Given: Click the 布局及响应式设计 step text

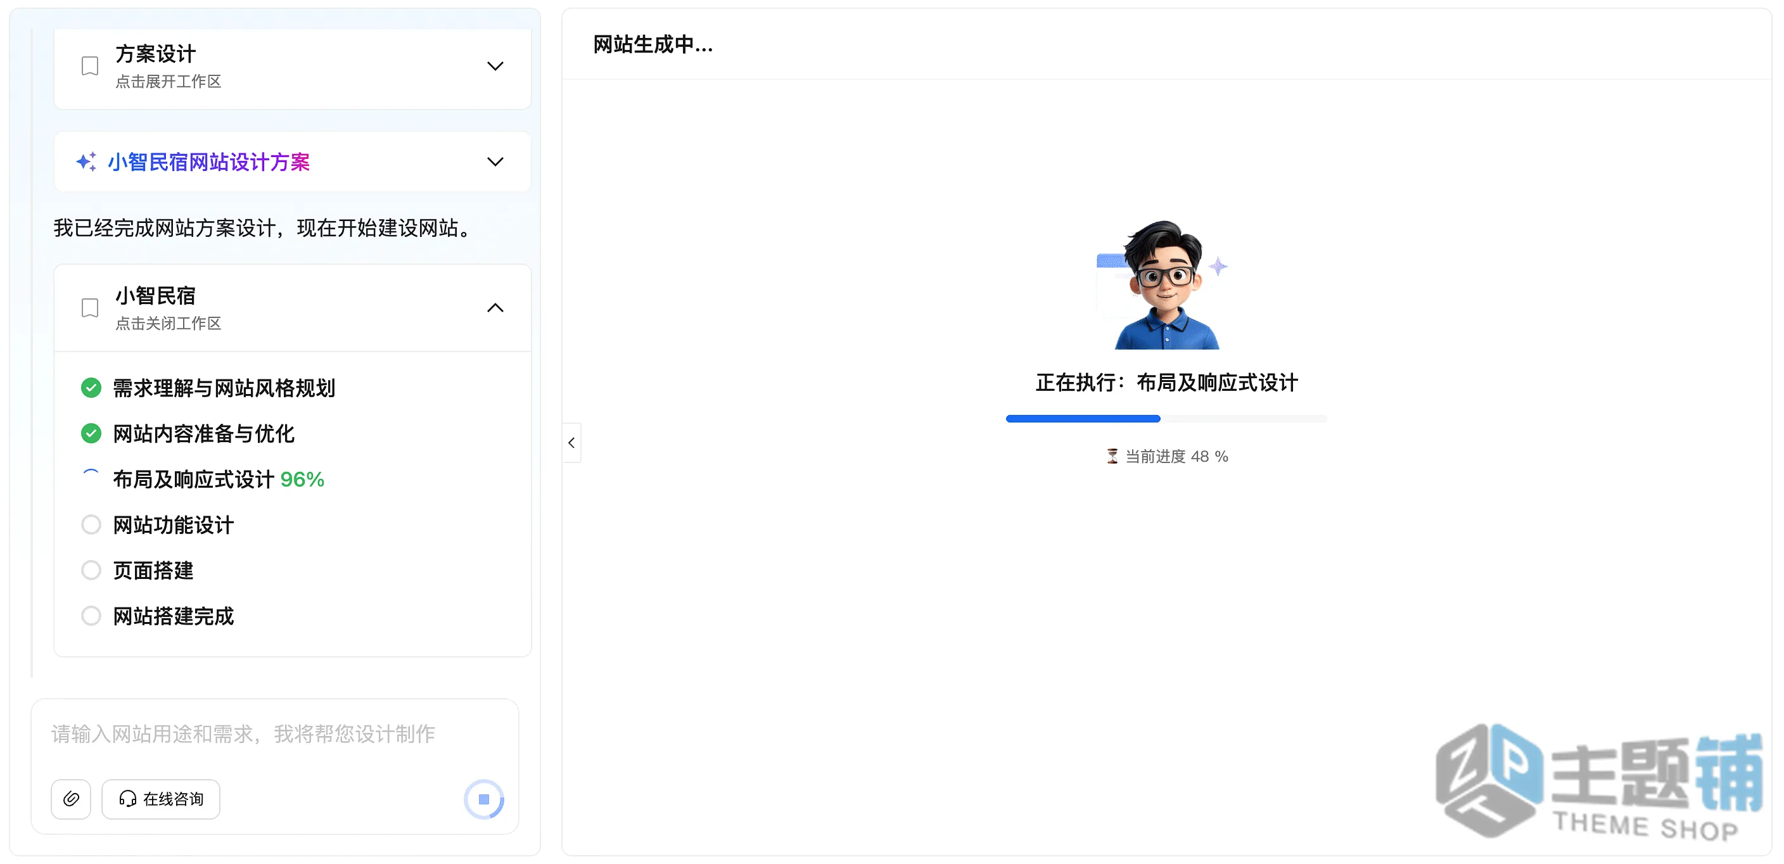Looking at the screenshot, I should coord(193,479).
